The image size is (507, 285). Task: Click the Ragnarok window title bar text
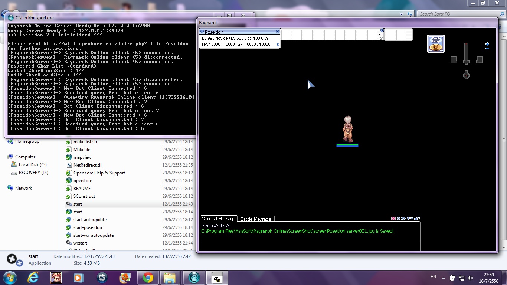click(209, 22)
